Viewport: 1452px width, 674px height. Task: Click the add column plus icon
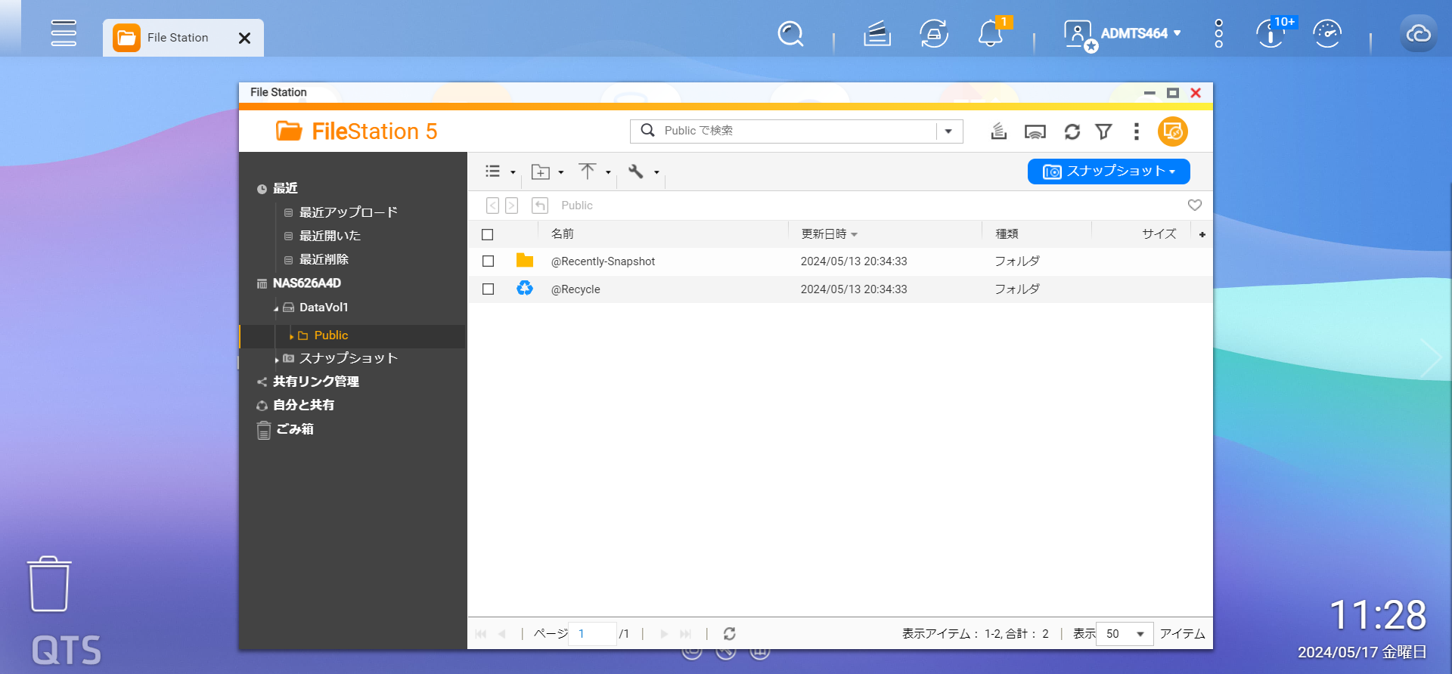pos(1202,234)
